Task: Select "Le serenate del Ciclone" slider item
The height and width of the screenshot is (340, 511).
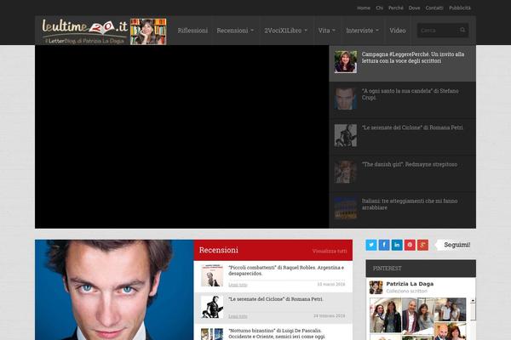Action: [x=403, y=137]
